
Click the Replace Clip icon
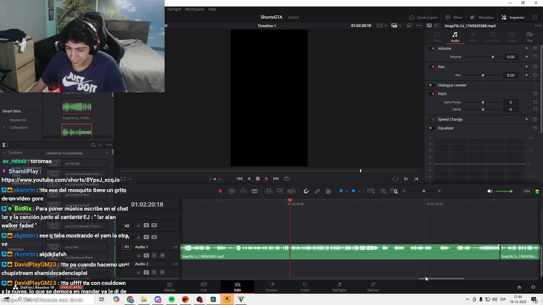pyautogui.click(x=291, y=191)
